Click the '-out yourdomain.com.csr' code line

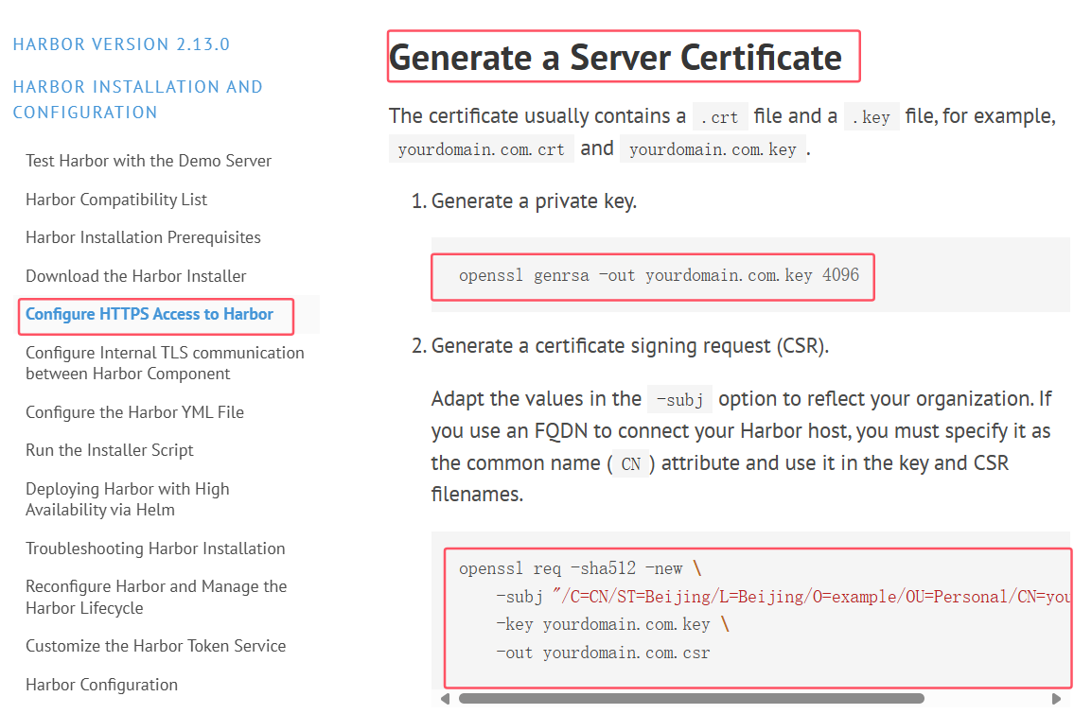tap(603, 653)
